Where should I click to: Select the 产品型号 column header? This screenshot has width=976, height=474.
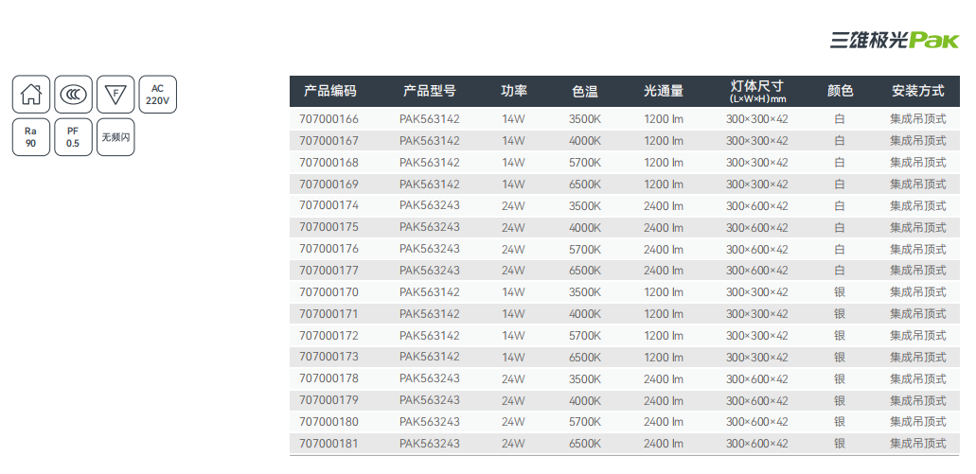click(x=429, y=92)
